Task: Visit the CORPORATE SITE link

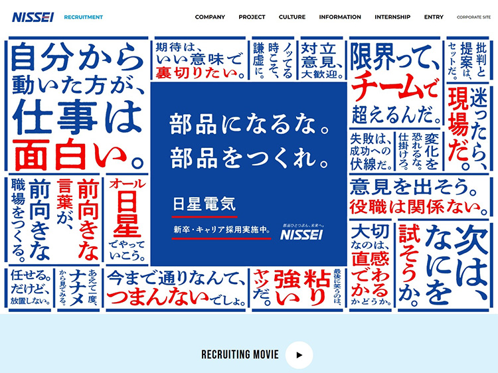Action: (474, 17)
